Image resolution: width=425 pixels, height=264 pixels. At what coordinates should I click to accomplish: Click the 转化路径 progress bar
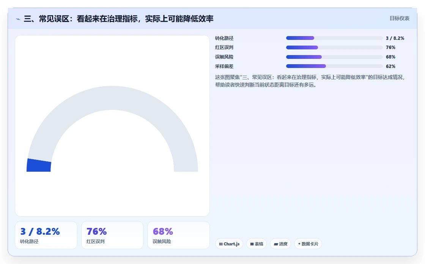[x=334, y=38]
